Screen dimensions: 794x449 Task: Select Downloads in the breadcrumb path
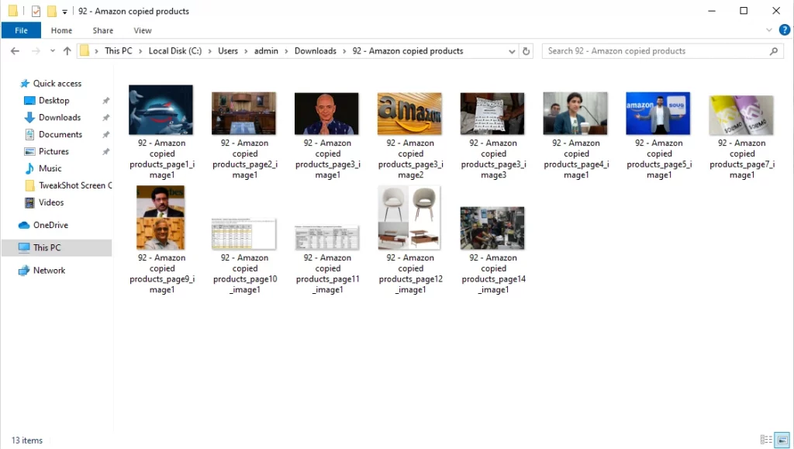click(x=315, y=51)
